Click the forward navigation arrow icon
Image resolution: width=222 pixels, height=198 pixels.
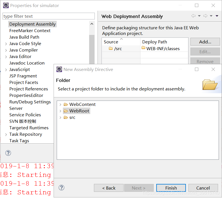[205, 16]
